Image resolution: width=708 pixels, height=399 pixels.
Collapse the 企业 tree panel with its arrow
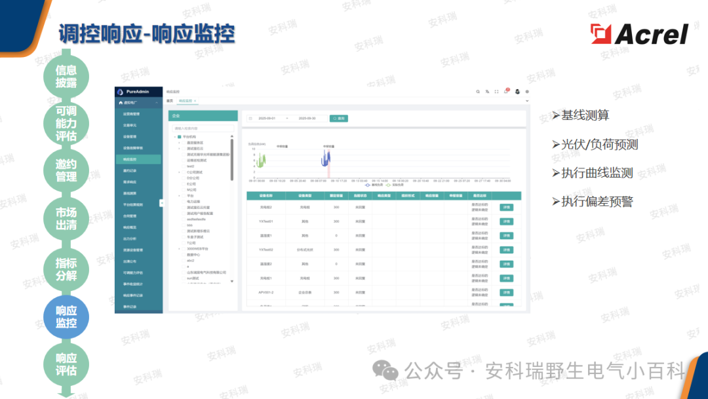[x=162, y=202]
